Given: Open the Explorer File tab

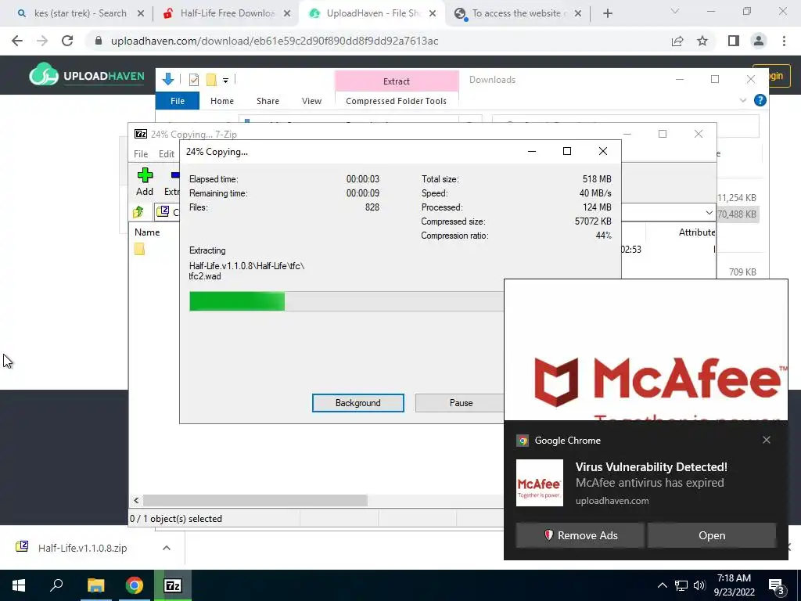Looking at the screenshot, I should (178, 101).
